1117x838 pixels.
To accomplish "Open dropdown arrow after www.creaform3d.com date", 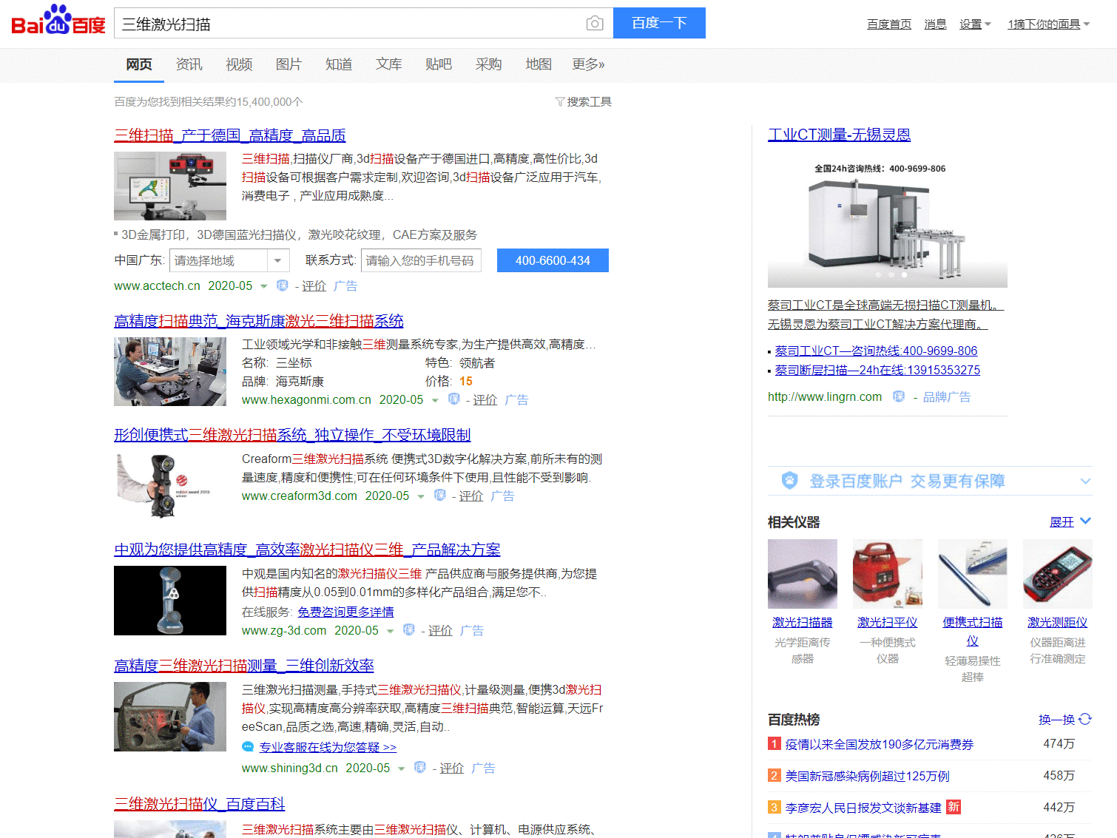I will [421, 496].
